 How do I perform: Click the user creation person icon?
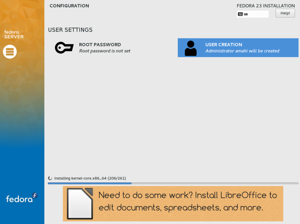click(191, 48)
